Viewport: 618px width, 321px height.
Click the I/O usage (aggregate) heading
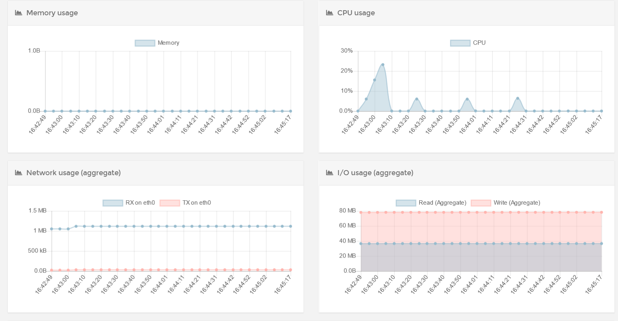coord(375,173)
